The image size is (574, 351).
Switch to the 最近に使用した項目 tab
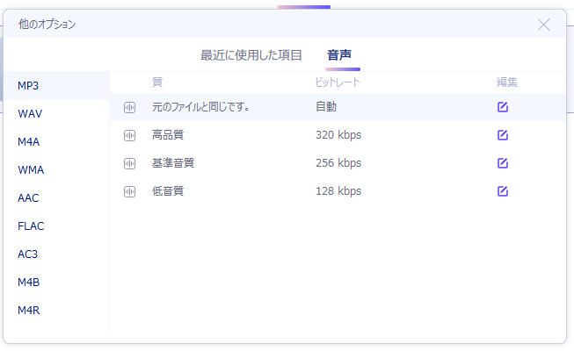pos(251,55)
